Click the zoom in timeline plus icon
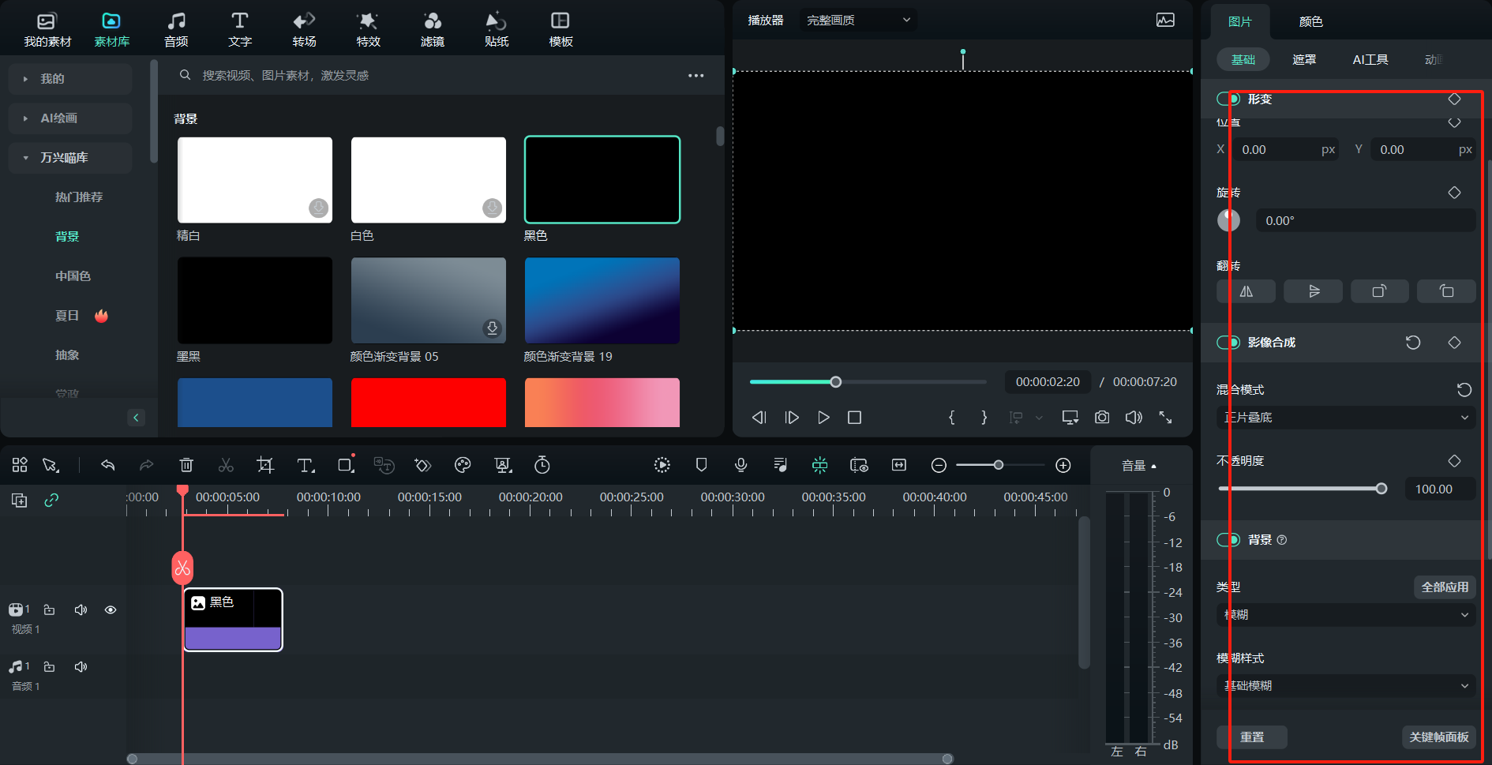Screen dimensions: 1492x765 pos(1063,465)
